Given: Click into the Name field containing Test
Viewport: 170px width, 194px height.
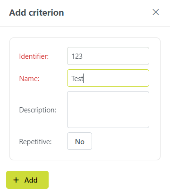Looking at the screenshot, I should (x=108, y=78).
